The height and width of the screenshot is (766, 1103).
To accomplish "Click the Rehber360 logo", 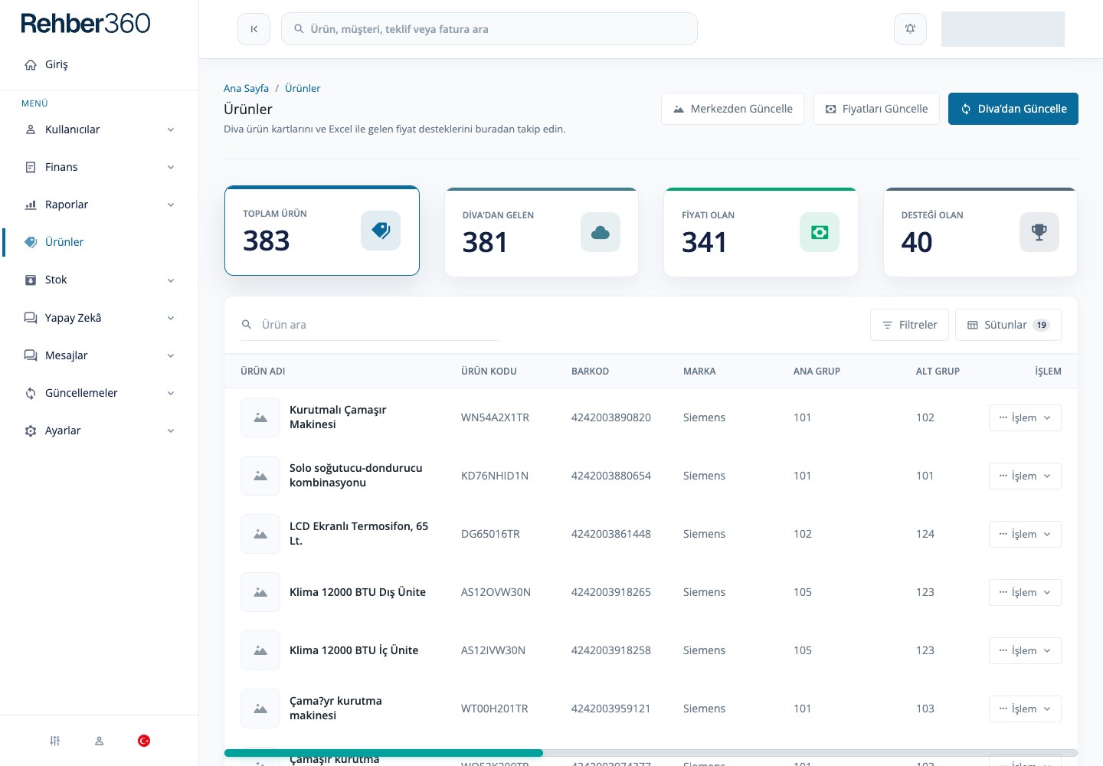I will 86,24.
